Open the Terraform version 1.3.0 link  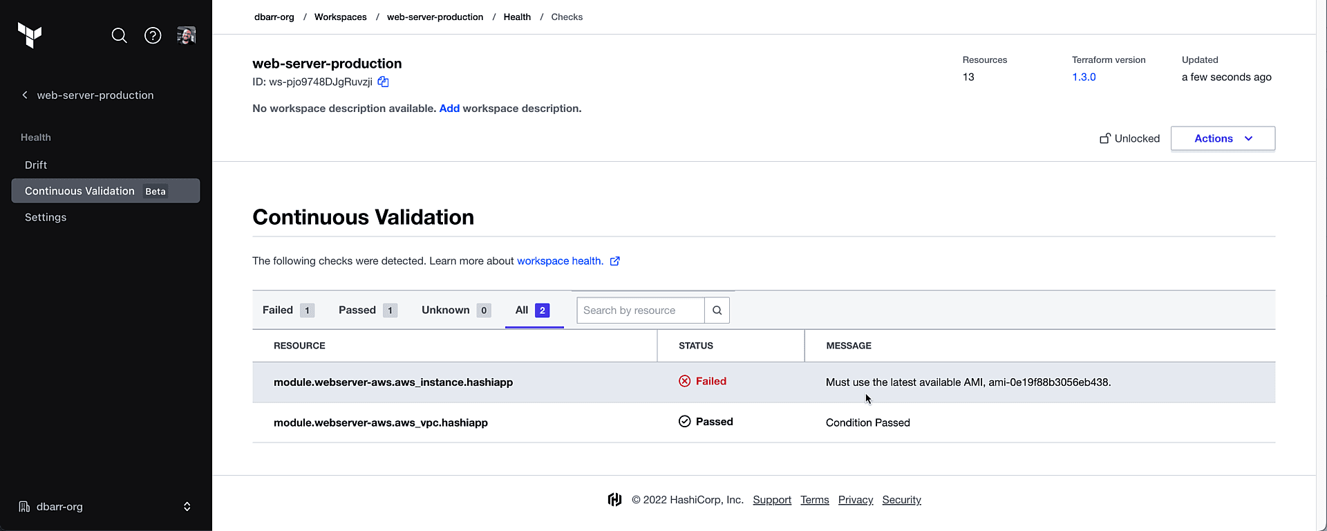(x=1083, y=77)
